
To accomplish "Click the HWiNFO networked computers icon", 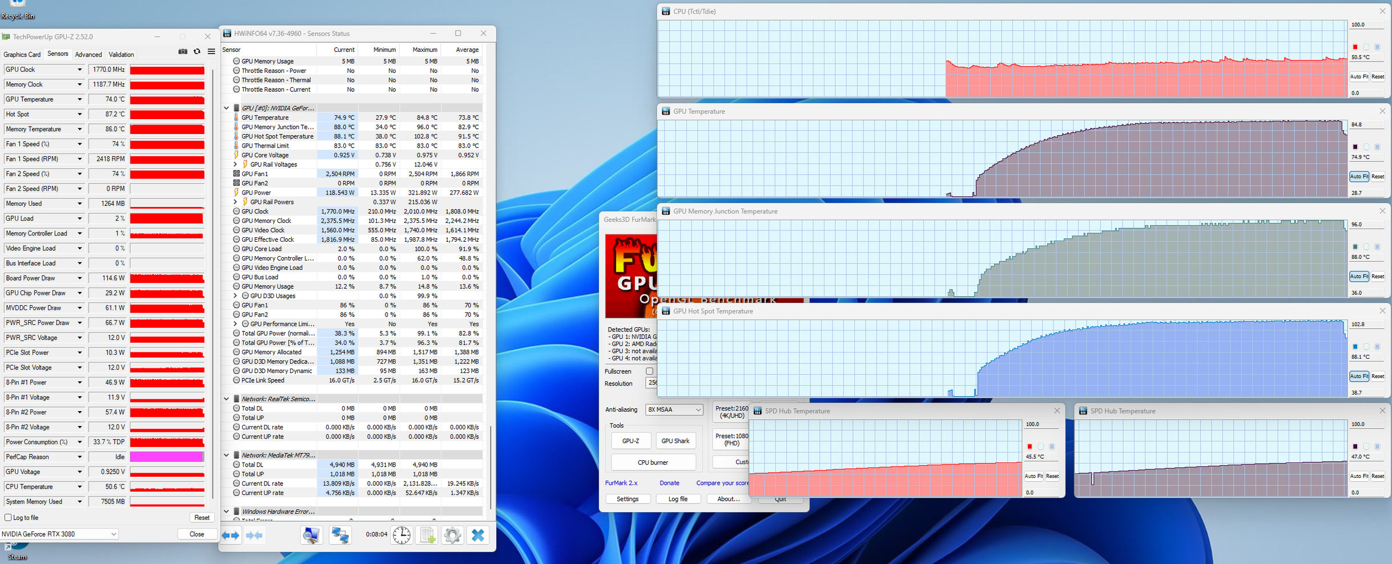I will coord(340,535).
